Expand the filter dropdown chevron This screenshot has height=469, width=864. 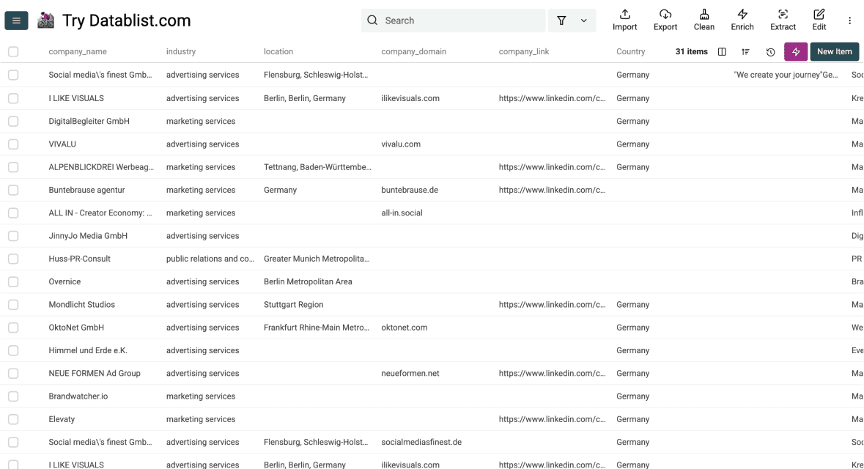[x=584, y=21]
